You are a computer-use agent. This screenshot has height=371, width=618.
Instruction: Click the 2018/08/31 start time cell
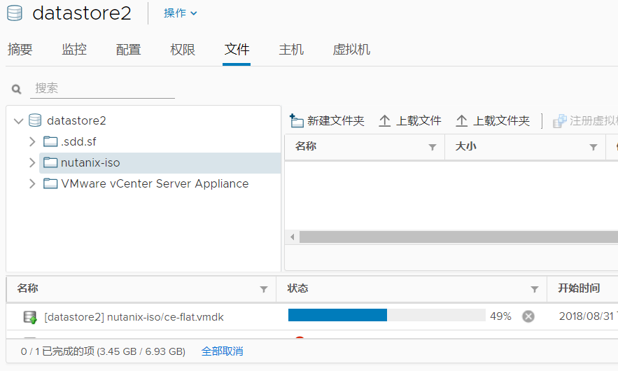588,316
